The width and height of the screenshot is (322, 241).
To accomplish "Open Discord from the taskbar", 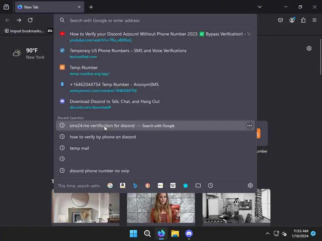I will 189,233.
